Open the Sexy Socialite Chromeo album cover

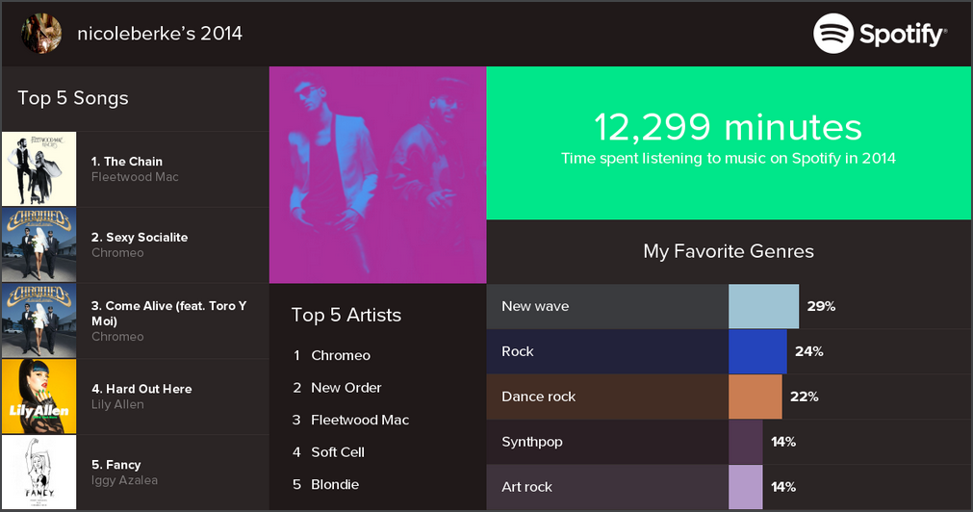pos(39,244)
